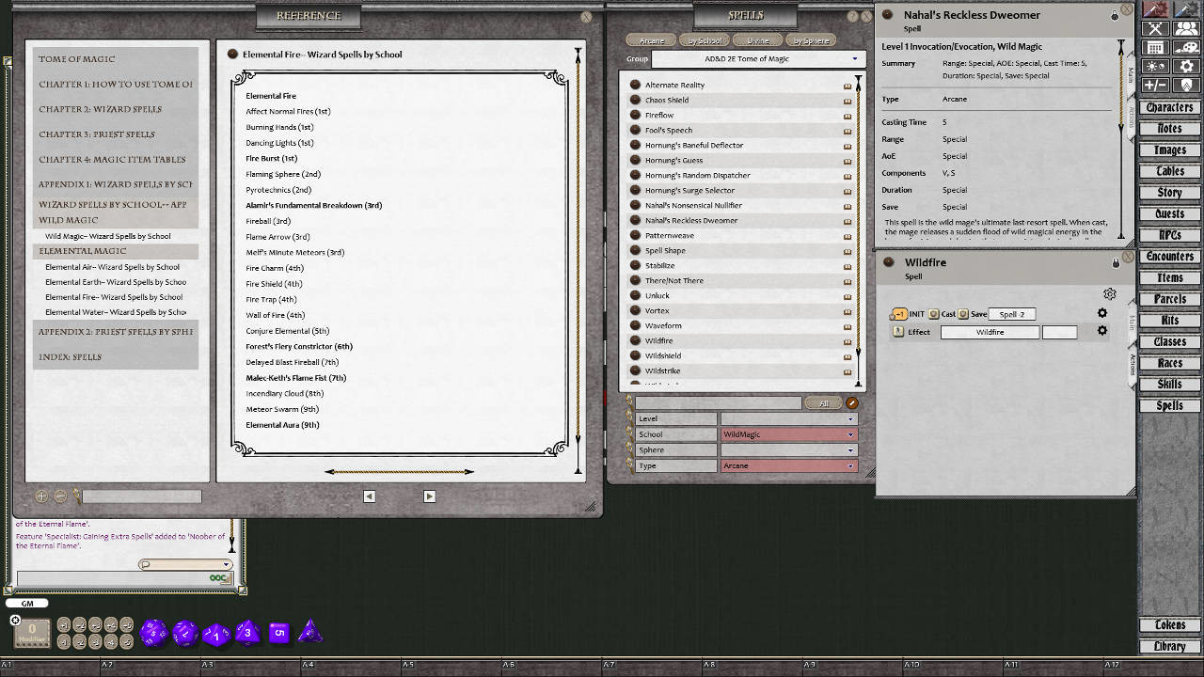Roll the purple d10 die
The width and height of the screenshot is (1204, 677).
[216, 634]
